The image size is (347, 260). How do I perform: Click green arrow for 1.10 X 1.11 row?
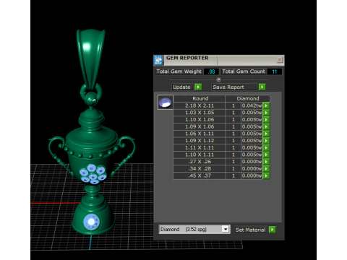266,155
